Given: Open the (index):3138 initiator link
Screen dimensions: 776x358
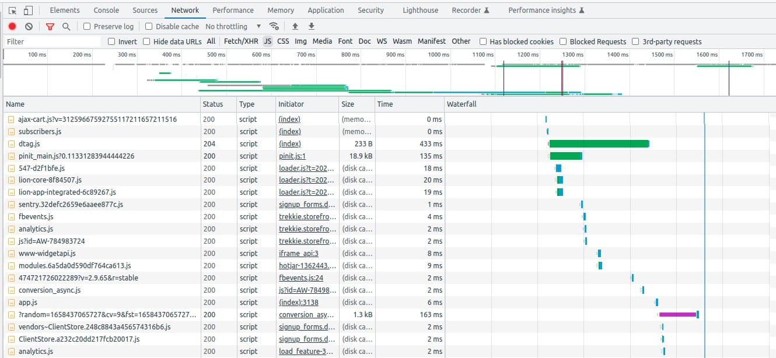Looking at the screenshot, I should pos(298,302).
